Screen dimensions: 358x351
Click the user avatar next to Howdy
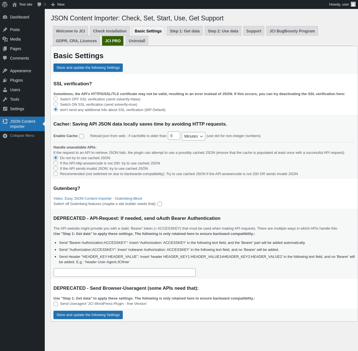353,4
